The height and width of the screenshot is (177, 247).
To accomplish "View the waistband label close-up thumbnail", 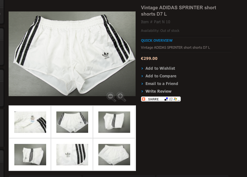I will pyautogui.click(x=30, y=122).
